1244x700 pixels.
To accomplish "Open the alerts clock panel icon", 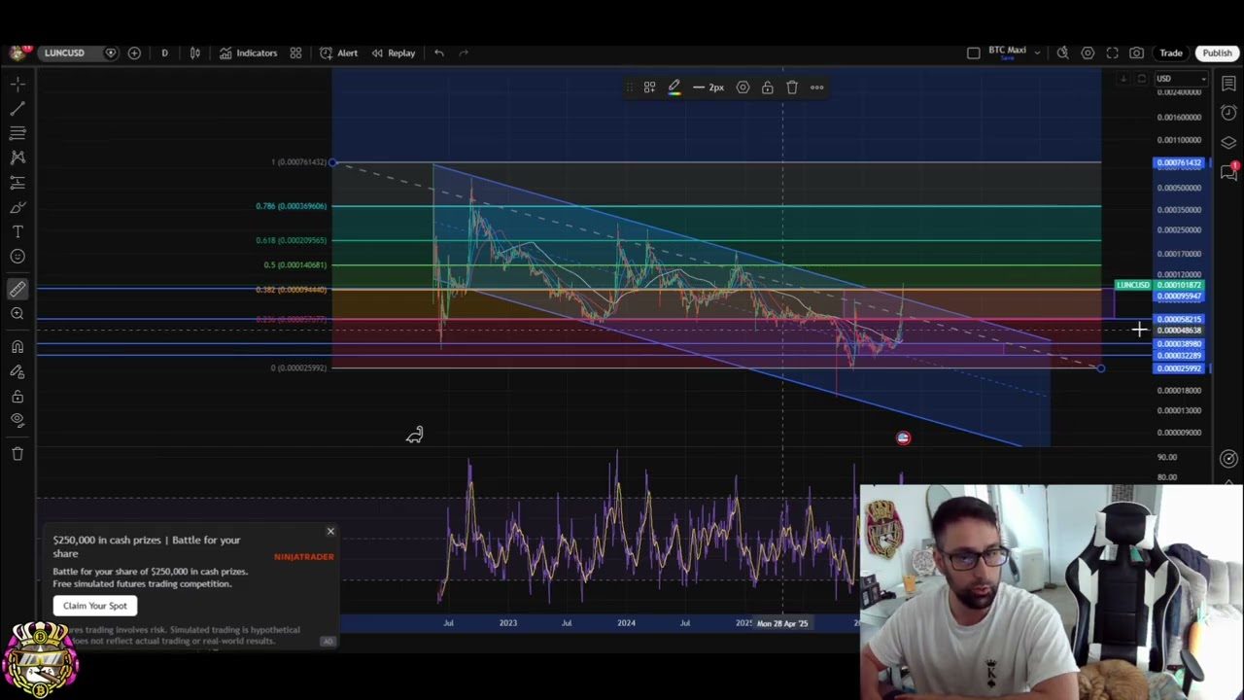I will (1228, 113).
